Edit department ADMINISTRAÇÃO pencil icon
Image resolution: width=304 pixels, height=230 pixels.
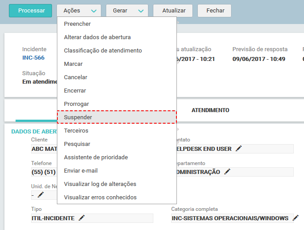pos(227,172)
